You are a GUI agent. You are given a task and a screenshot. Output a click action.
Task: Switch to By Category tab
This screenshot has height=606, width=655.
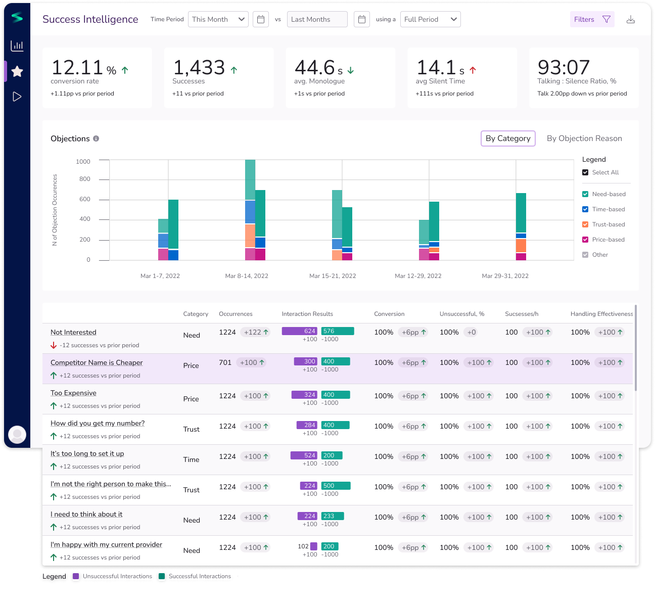(x=508, y=138)
